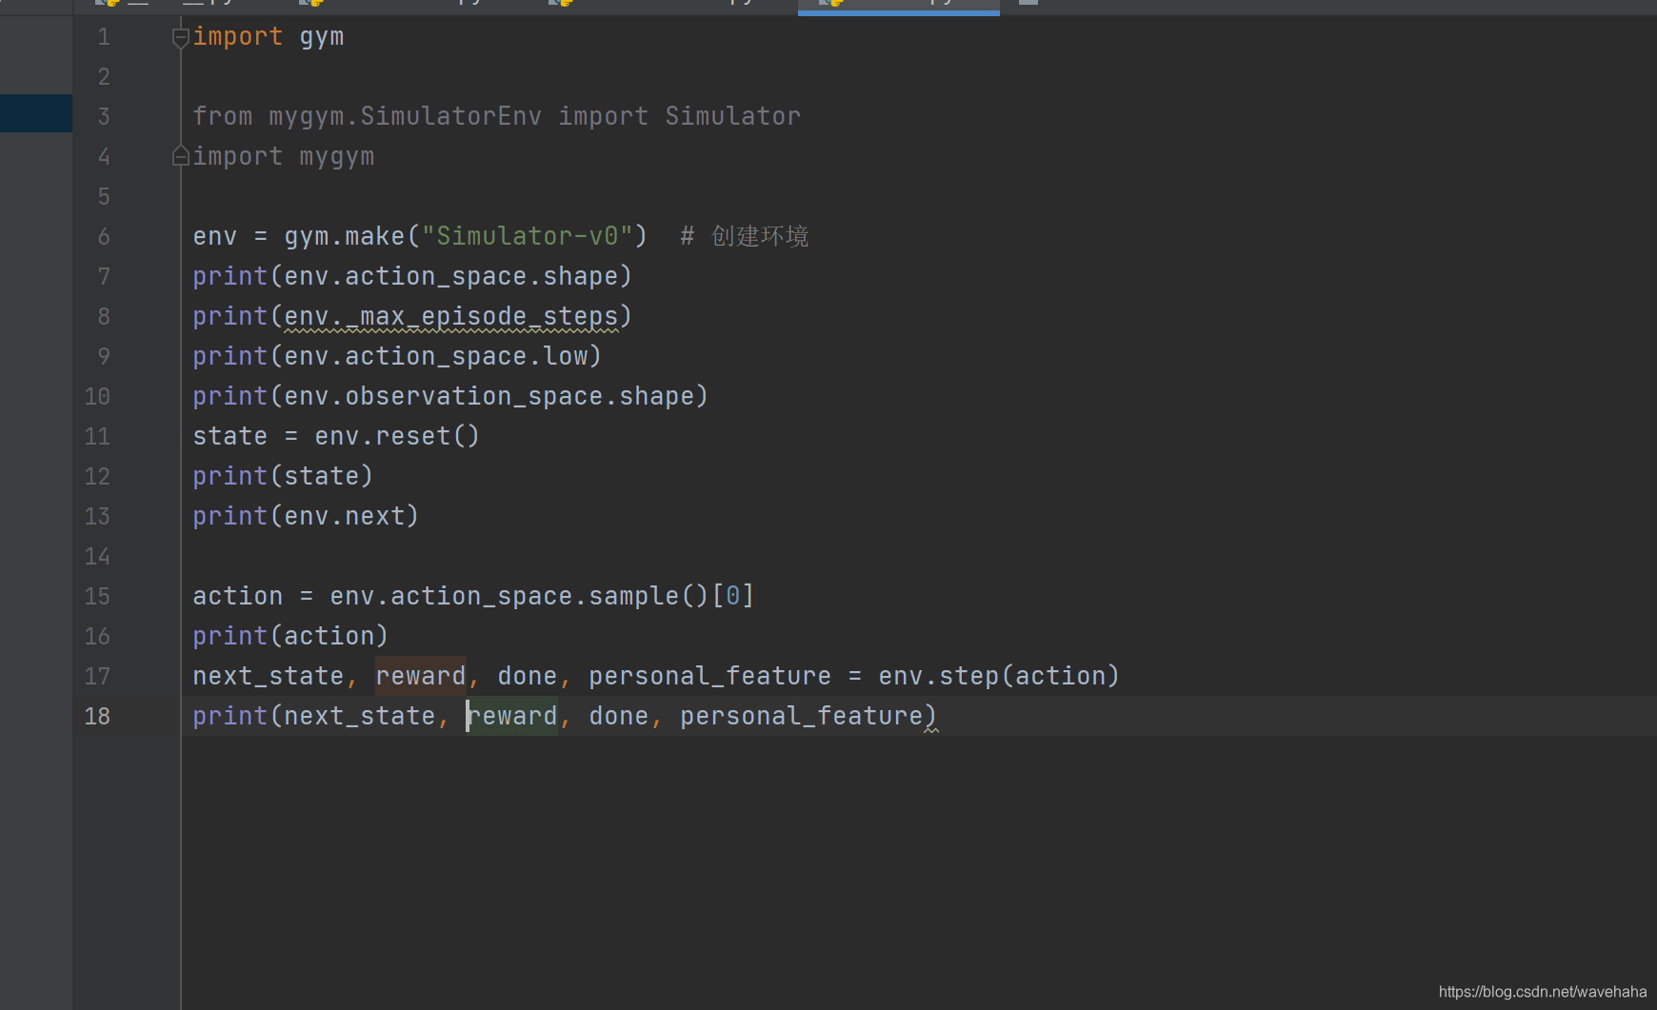Click personal_feature before the equals sign on line 17

click(x=709, y=676)
